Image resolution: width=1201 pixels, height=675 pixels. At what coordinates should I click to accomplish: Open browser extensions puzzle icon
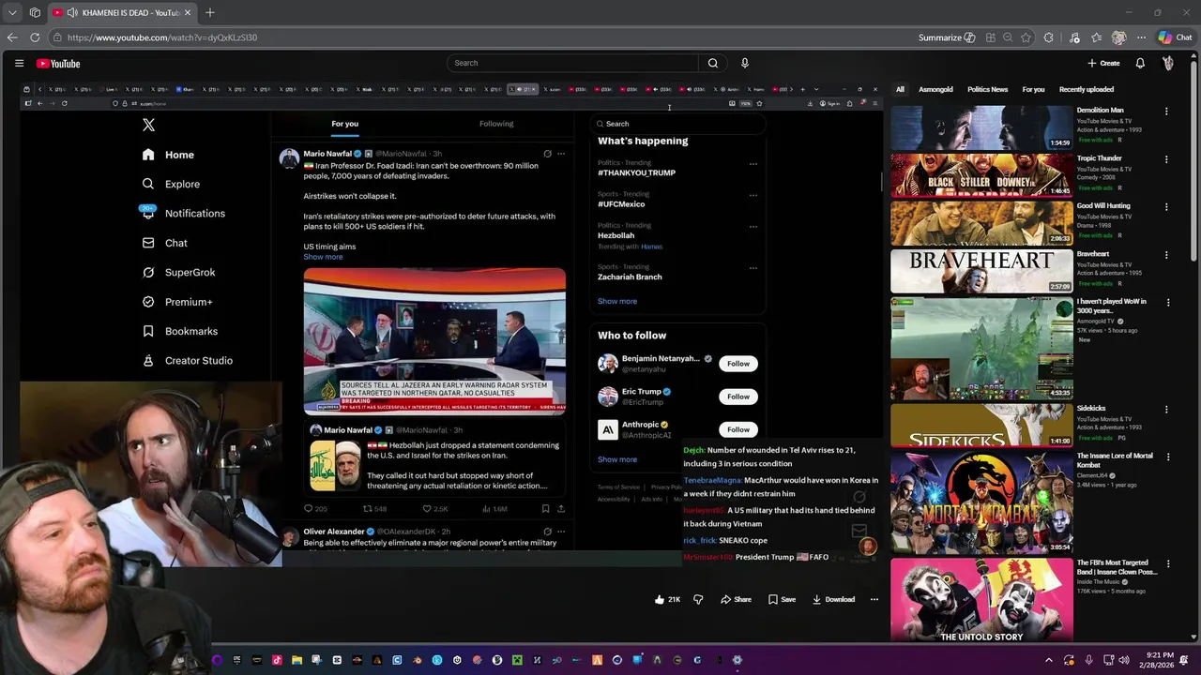(x=1049, y=37)
